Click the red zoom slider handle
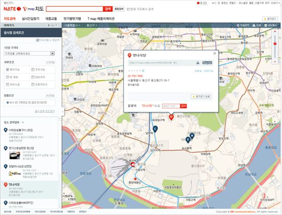This screenshot has height=215, width=282. (x=275, y=44)
